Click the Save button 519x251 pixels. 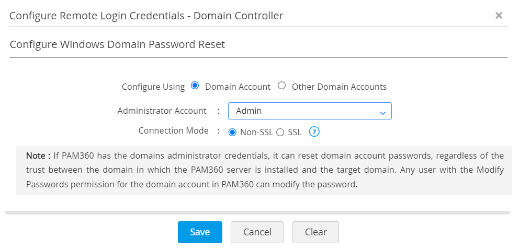(x=200, y=232)
